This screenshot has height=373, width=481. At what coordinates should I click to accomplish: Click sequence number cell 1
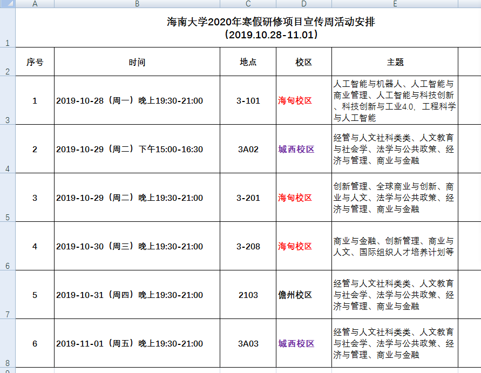coord(35,100)
